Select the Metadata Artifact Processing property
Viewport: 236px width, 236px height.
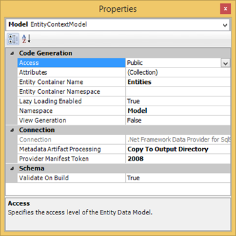click(71, 149)
